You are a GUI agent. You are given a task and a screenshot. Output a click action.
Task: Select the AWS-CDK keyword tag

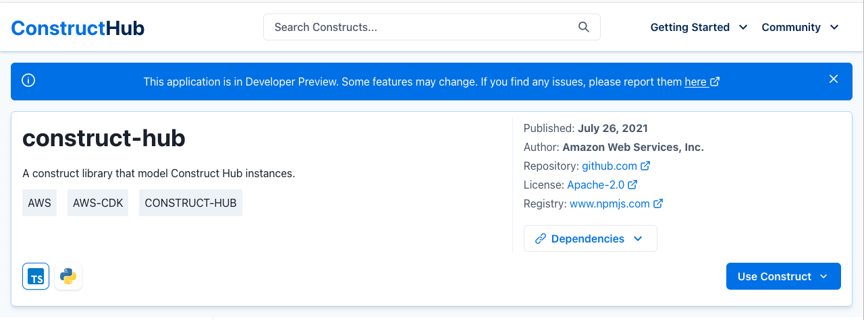[98, 203]
